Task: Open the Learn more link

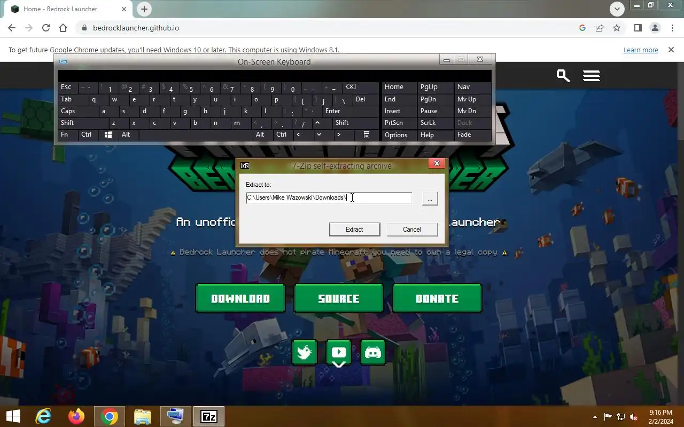Action: click(641, 50)
